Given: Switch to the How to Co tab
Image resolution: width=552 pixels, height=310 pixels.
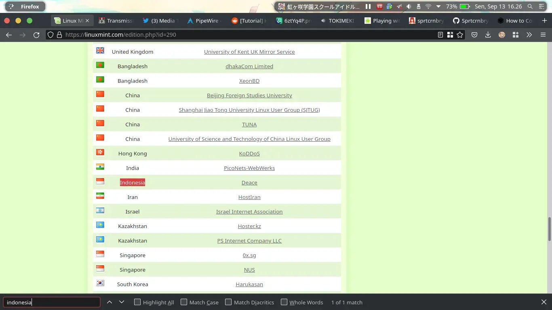Looking at the screenshot, I should click(x=514, y=21).
